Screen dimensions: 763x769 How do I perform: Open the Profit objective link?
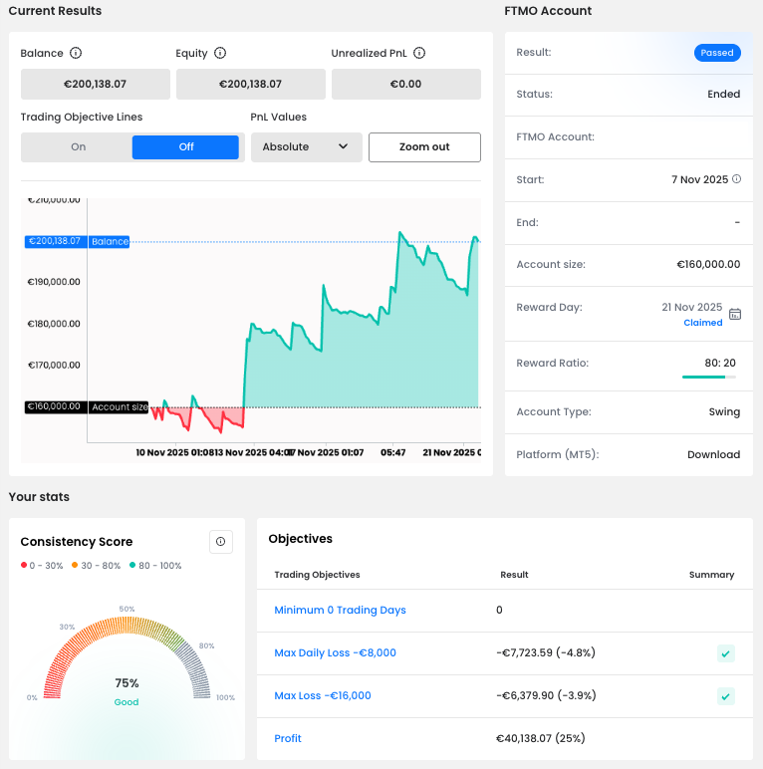tap(288, 738)
